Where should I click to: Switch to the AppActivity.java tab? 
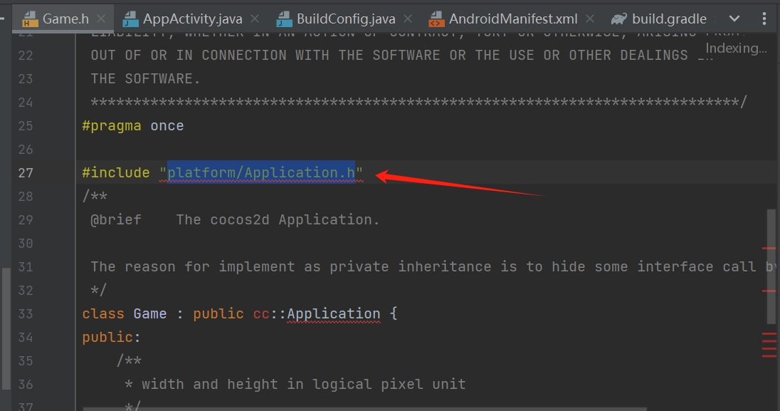click(192, 19)
